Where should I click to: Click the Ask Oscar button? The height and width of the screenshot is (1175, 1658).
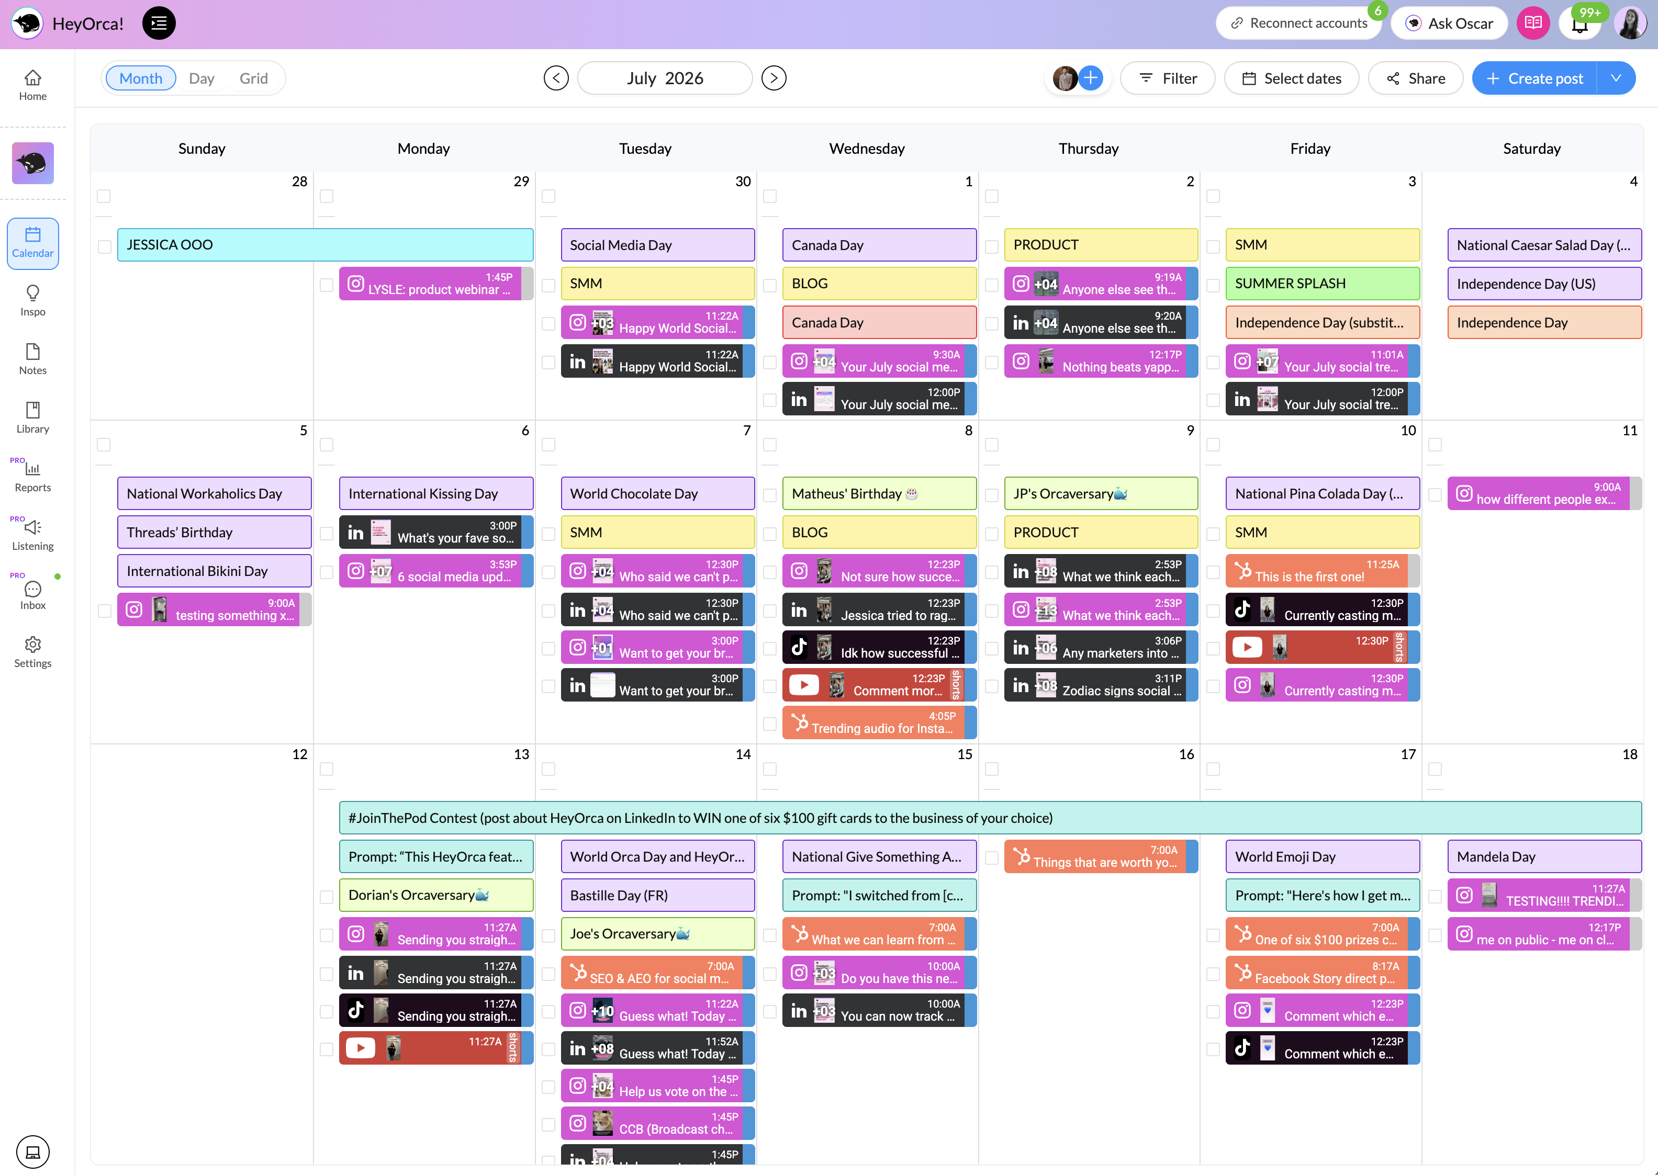[x=1449, y=23]
